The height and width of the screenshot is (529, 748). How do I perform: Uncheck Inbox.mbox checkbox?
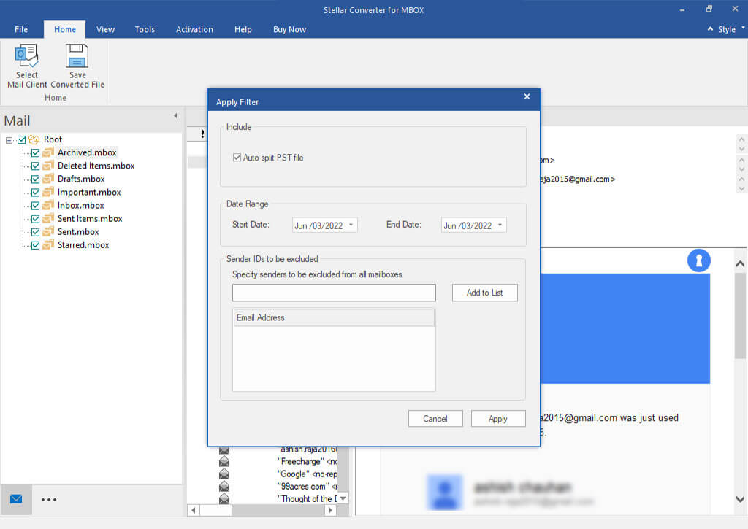(x=35, y=206)
